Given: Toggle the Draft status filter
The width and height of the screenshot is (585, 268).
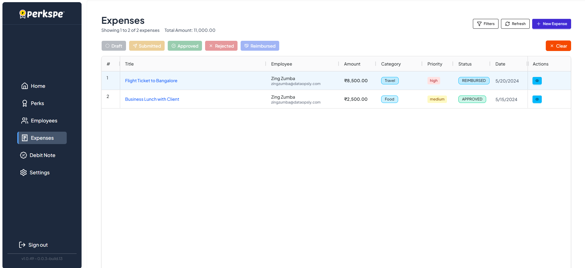Looking at the screenshot, I should pos(114,46).
